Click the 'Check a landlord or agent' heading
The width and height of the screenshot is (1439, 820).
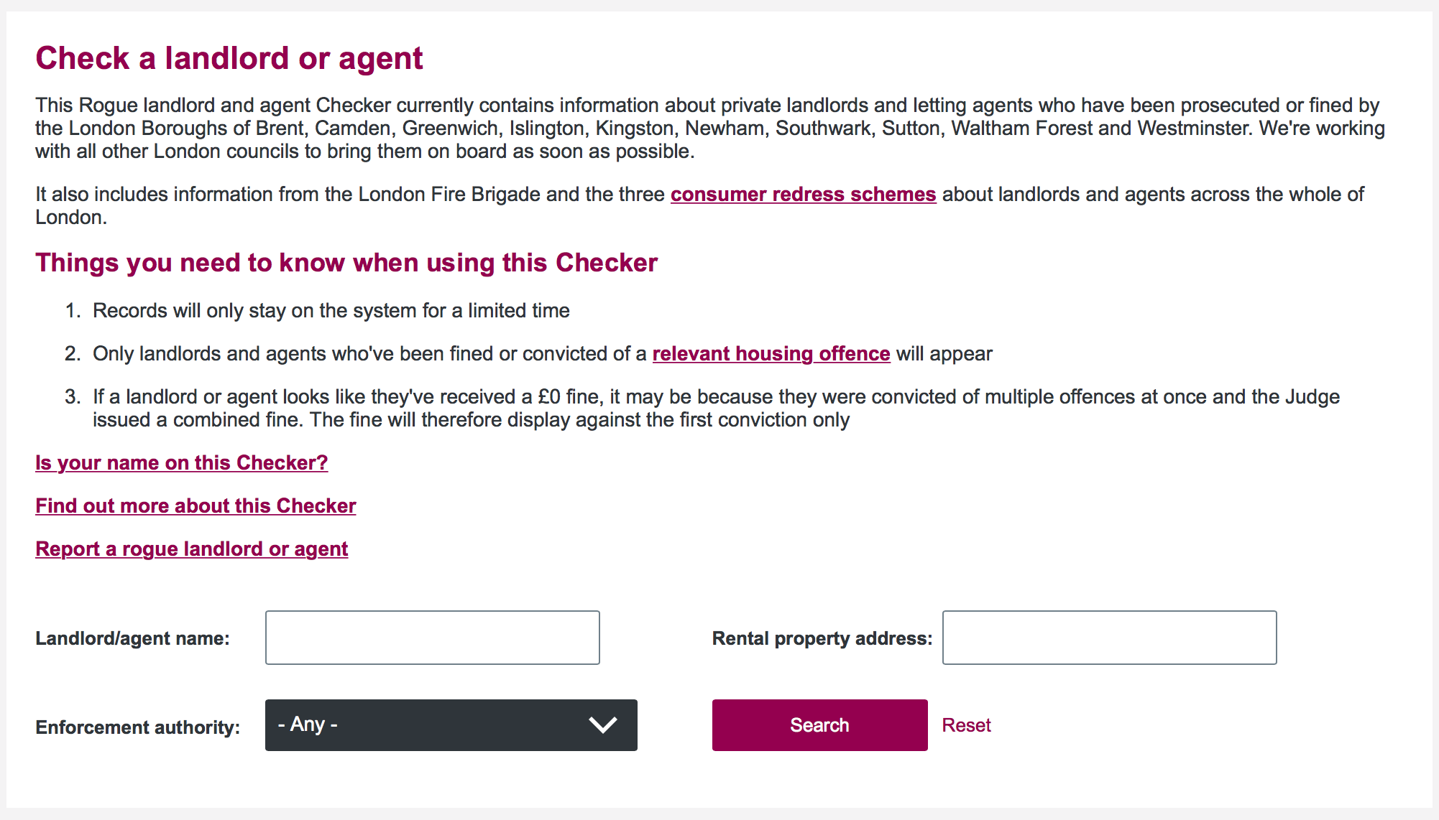tap(229, 58)
